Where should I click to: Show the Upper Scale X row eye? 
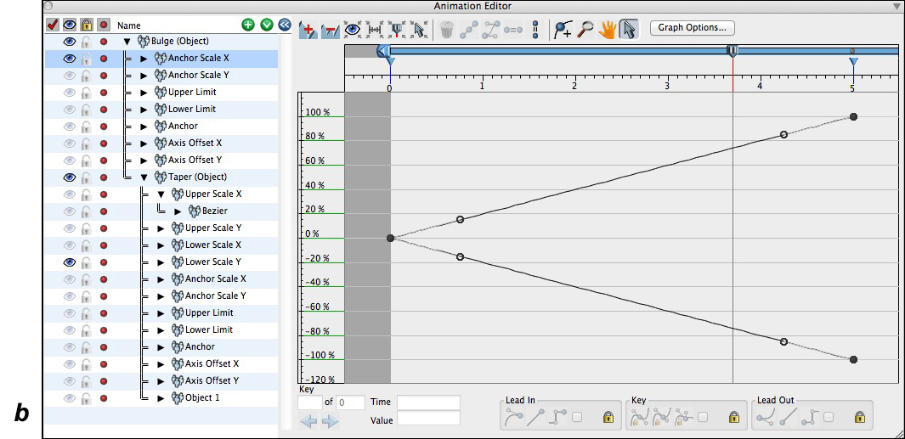click(70, 194)
